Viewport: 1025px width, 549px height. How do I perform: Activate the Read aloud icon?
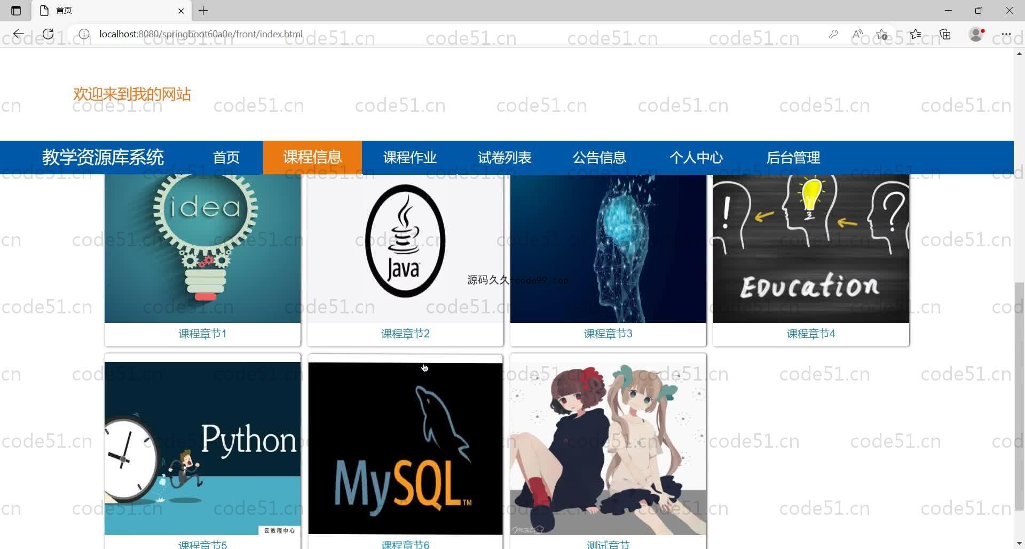tap(857, 34)
